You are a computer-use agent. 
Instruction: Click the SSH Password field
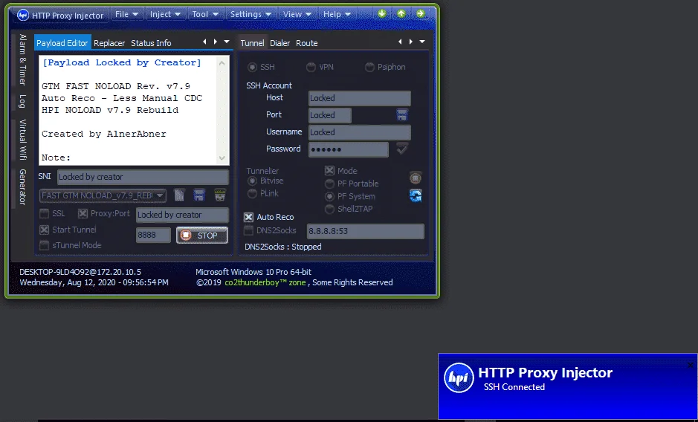click(349, 149)
